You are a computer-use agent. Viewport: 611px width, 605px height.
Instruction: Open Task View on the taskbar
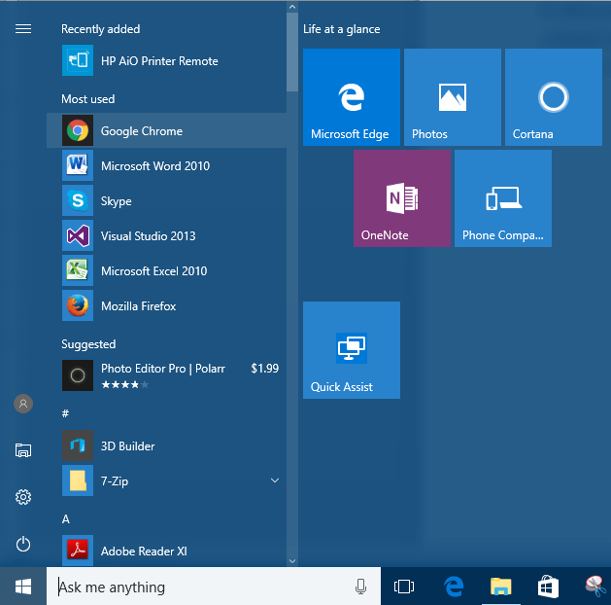pos(404,587)
